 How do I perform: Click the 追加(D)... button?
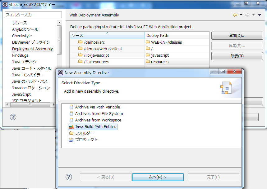[237, 36]
